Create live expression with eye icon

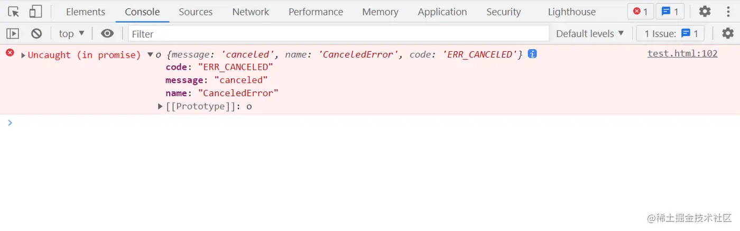pyautogui.click(x=107, y=34)
